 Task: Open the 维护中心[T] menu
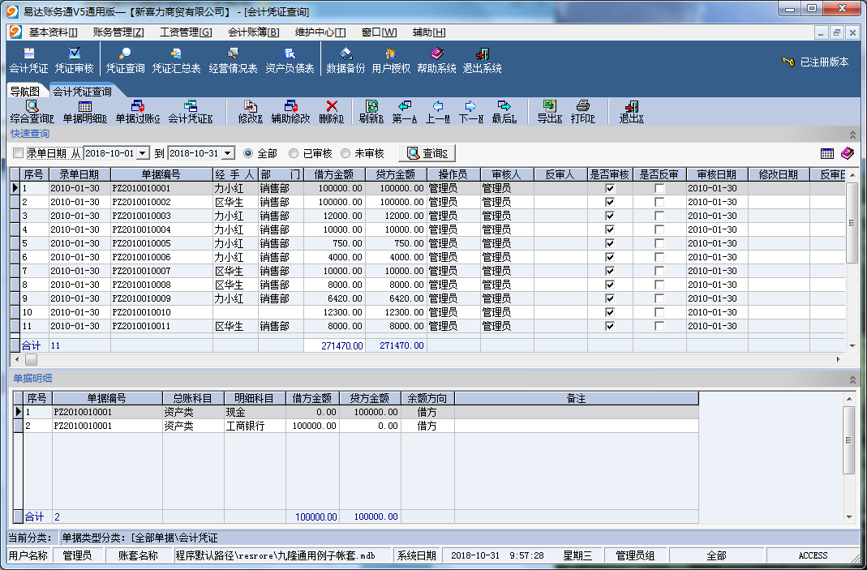point(320,32)
